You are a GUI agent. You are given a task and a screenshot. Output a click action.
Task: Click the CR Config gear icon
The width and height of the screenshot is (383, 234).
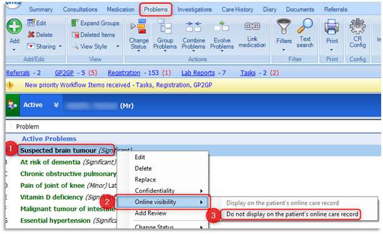[x=357, y=26]
